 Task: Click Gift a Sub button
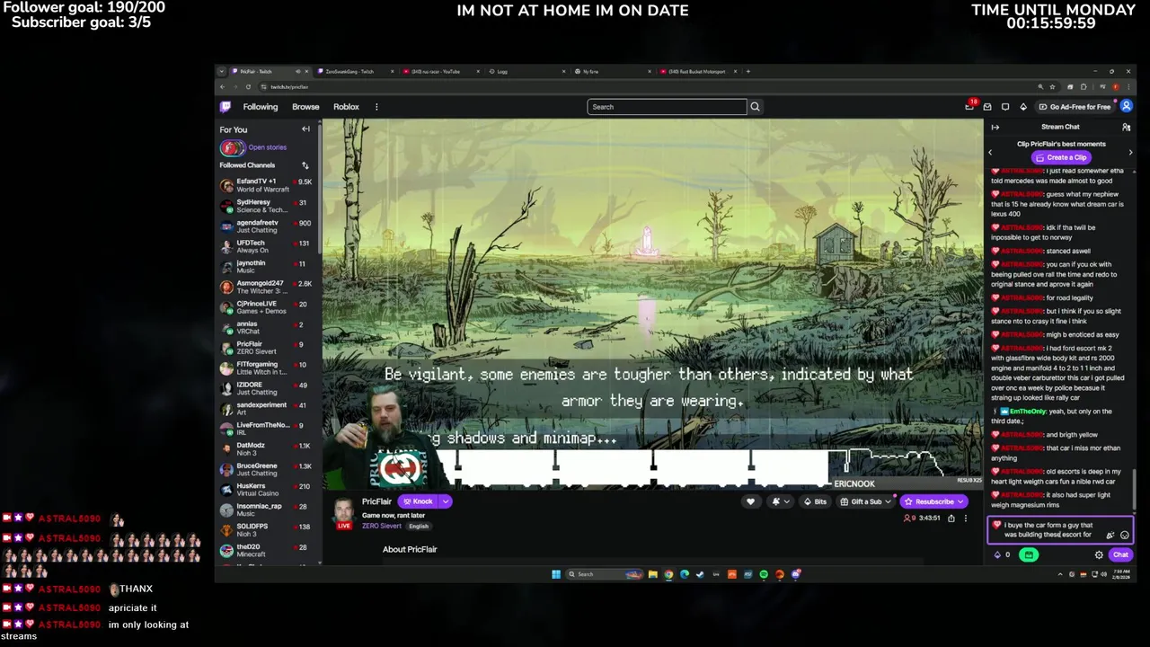click(x=865, y=501)
